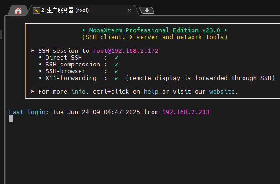Click the 'Last login:' text
Viewport: 280px width, 184px height.
tap(29, 112)
